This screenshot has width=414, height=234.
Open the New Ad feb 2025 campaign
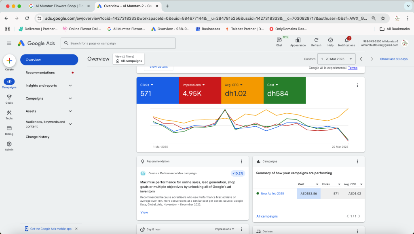[272, 193]
